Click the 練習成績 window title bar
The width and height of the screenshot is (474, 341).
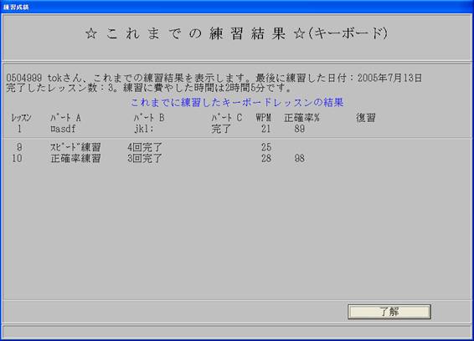click(237, 7)
